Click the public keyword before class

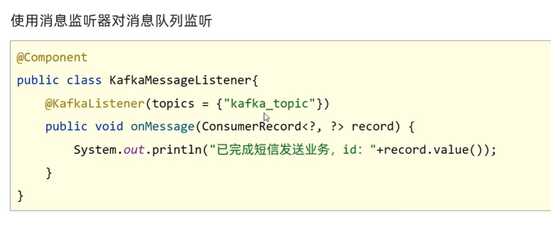click(38, 80)
